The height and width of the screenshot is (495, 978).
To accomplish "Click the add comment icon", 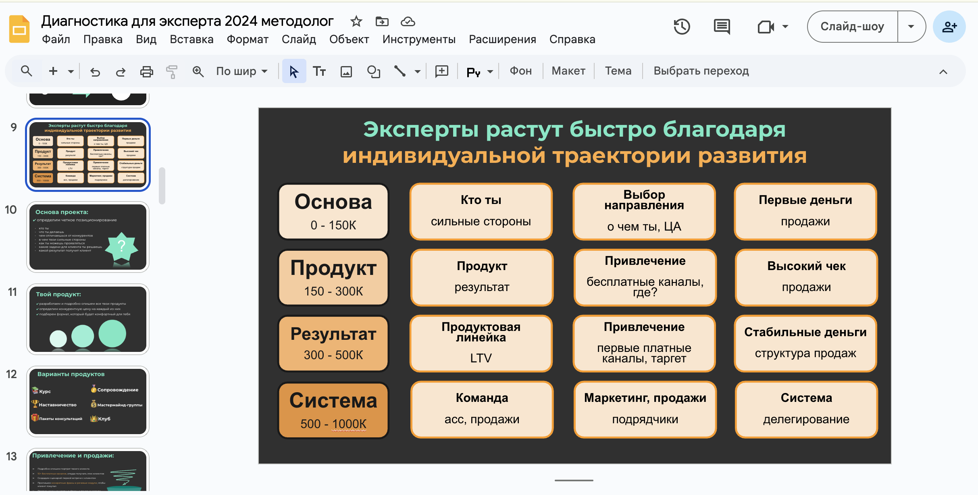I will (441, 71).
